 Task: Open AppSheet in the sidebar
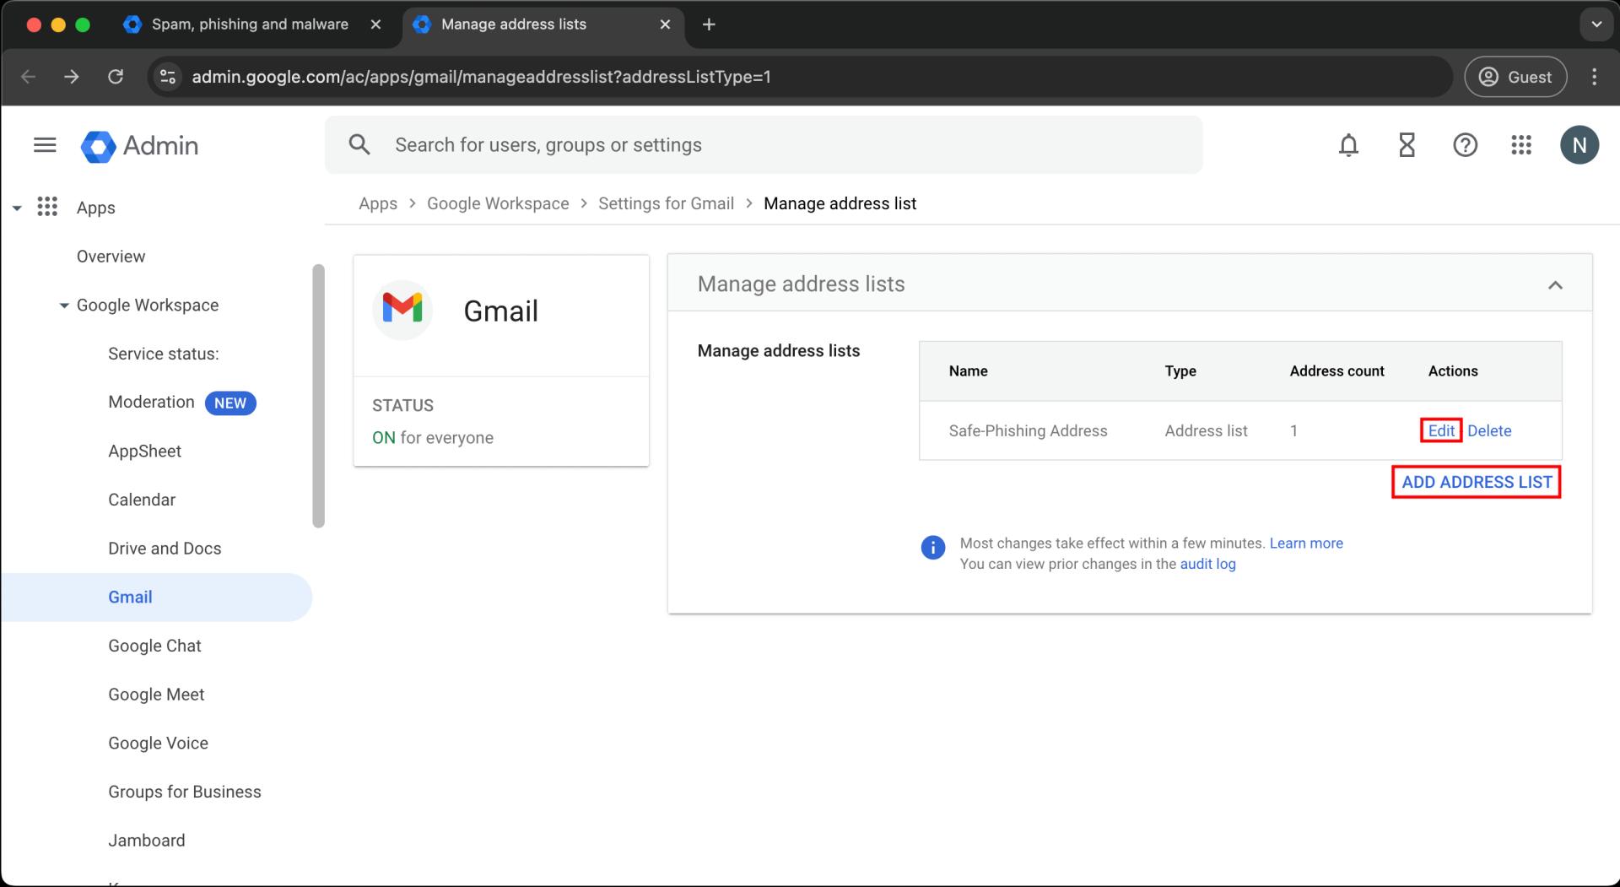coord(144,451)
